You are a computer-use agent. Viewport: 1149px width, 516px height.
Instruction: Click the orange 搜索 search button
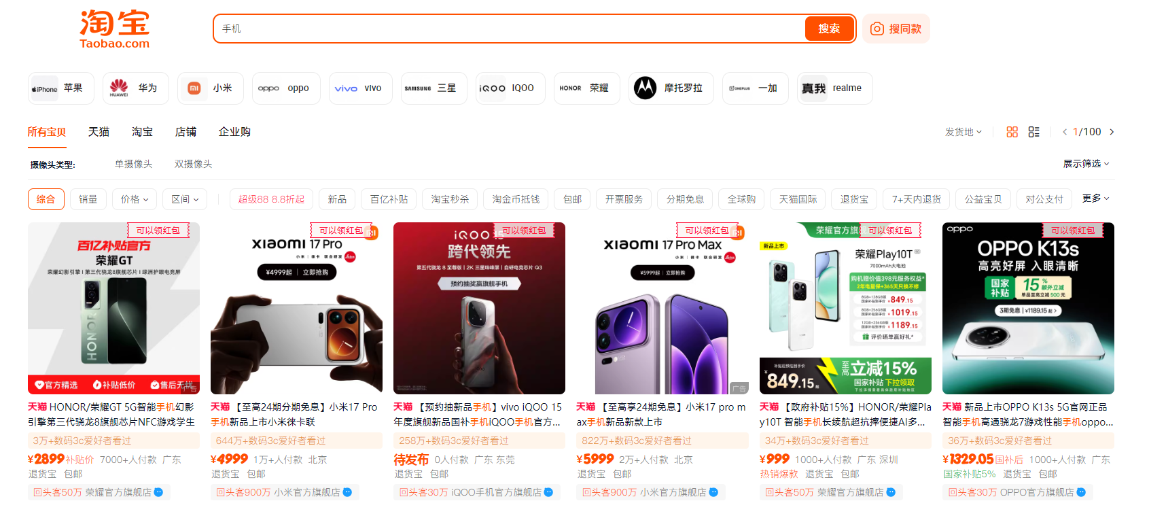(828, 29)
